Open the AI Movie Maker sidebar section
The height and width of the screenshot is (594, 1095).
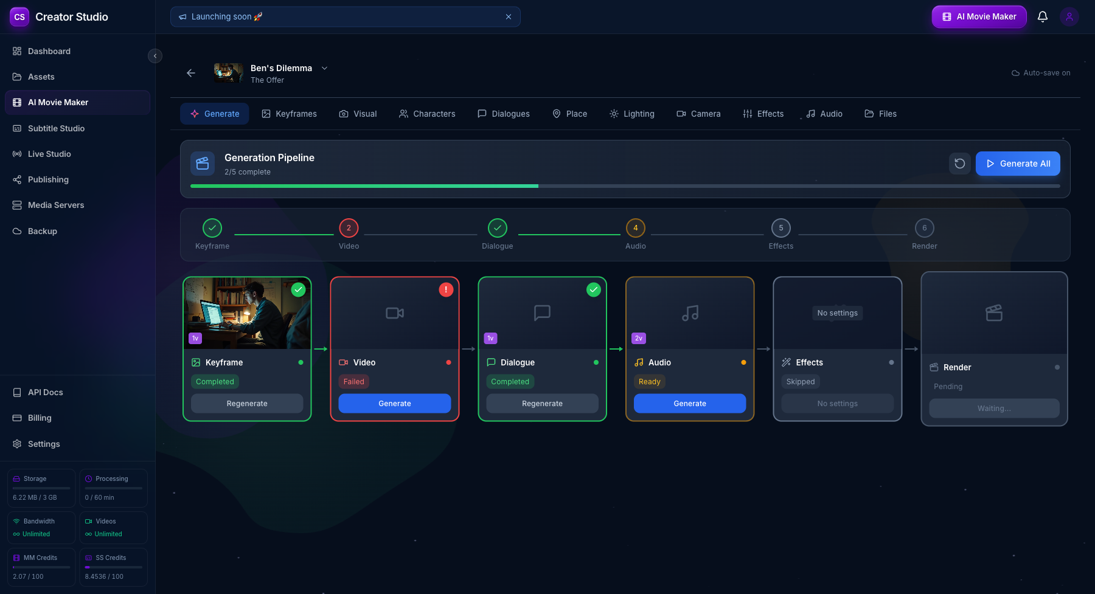(58, 102)
